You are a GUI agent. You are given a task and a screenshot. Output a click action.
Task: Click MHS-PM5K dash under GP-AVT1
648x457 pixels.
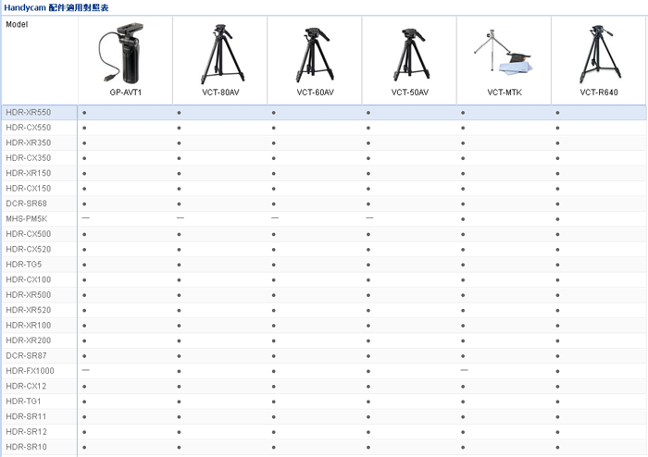pyautogui.click(x=85, y=217)
